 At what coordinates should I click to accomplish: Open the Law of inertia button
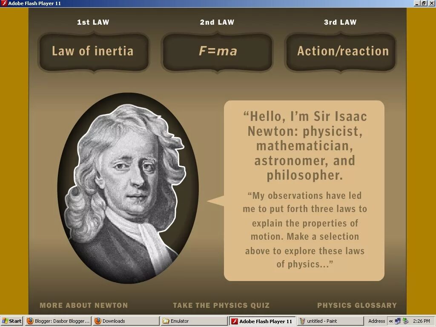pos(94,52)
